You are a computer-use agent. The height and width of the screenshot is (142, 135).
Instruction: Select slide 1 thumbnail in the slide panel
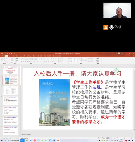point(10,70)
